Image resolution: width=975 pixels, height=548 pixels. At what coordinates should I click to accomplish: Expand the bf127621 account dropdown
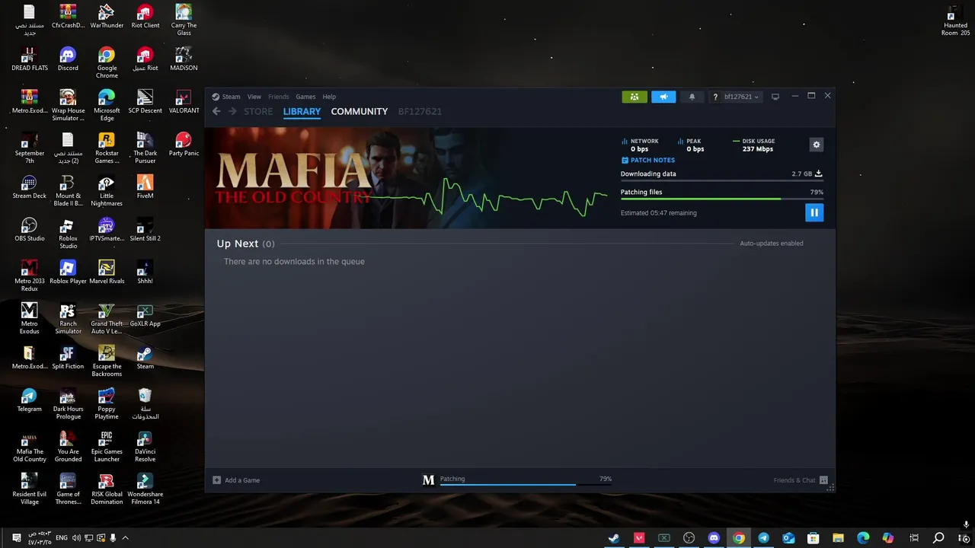click(741, 97)
